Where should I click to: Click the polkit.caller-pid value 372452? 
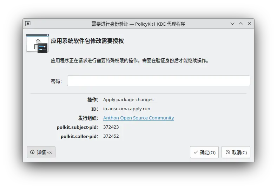(x=111, y=136)
